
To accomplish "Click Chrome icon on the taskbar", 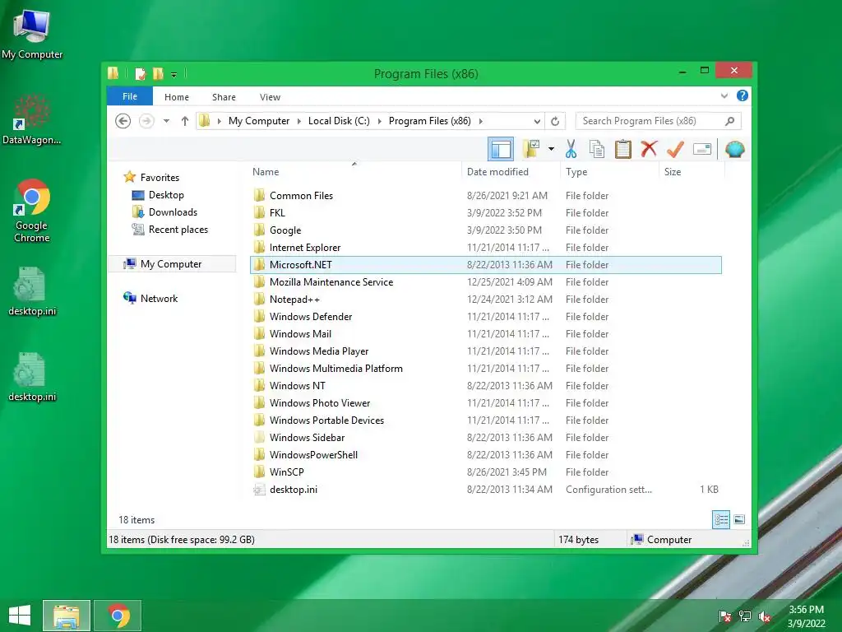I will [x=118, y=616].
